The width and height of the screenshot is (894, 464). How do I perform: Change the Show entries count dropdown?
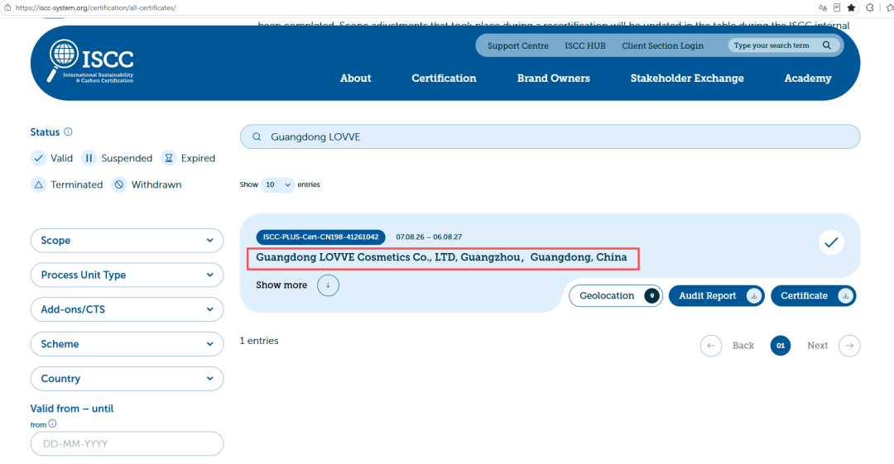pyautogui.click(x=277, y=184)
